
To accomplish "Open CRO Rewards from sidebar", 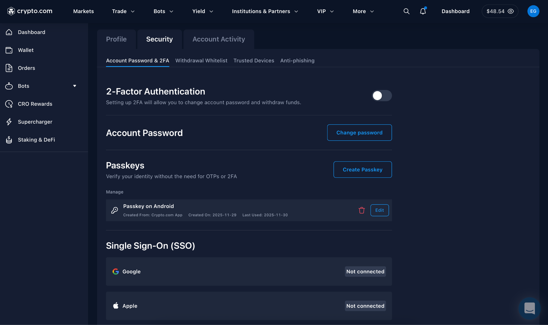I will (35, 104).
